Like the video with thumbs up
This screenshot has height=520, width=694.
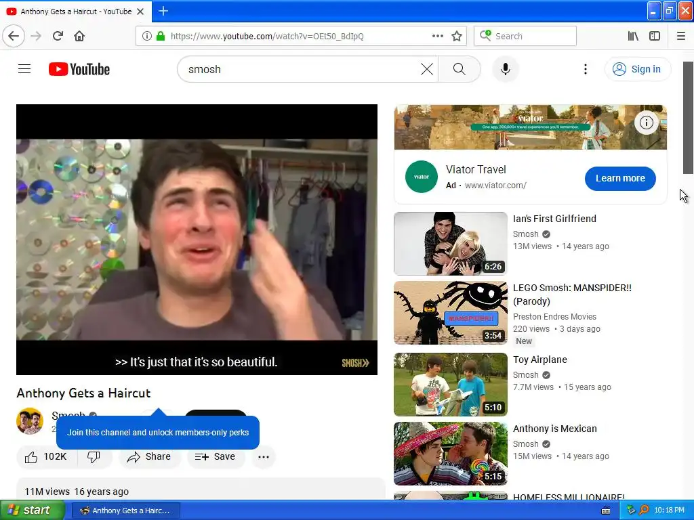[x=47, y=457]
